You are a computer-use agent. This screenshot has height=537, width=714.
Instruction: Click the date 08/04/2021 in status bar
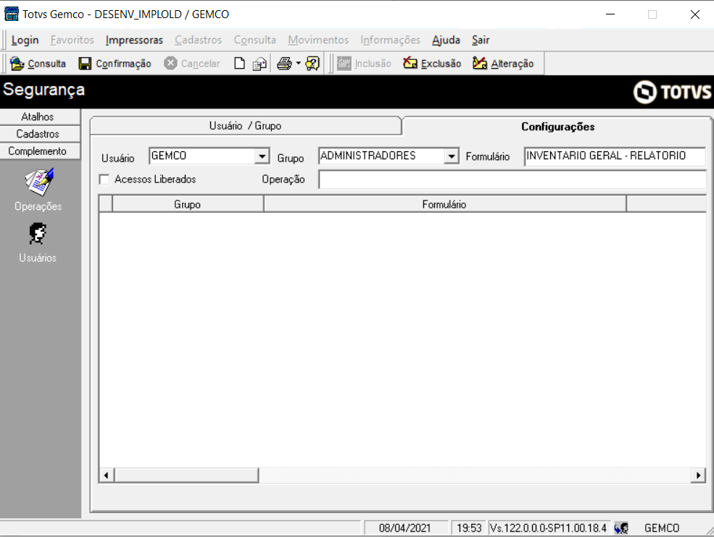pos(404,528)
